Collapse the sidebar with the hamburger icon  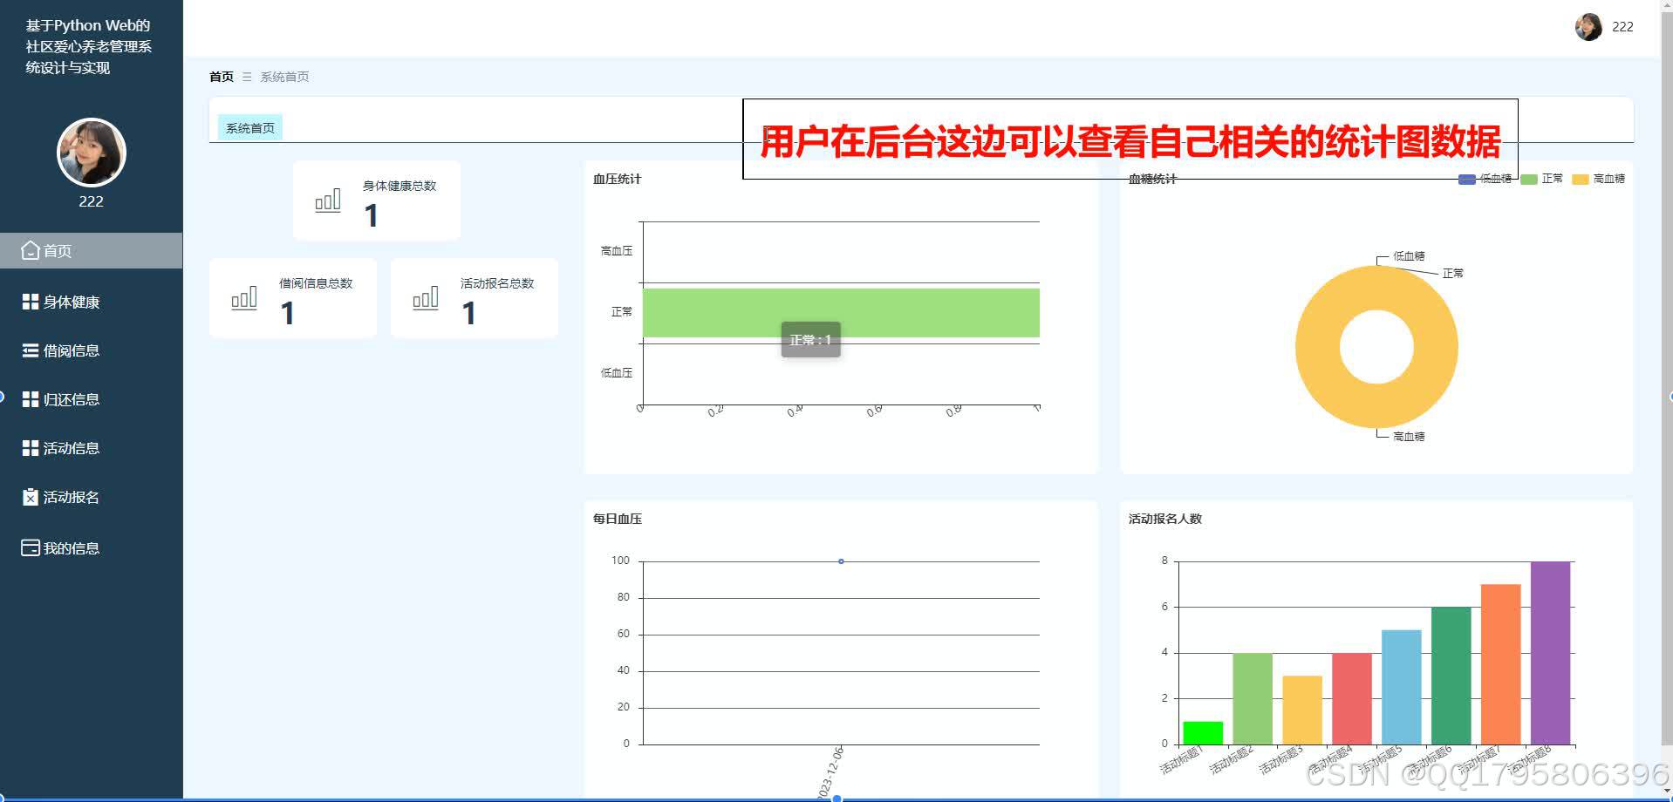click(x=245, y=77)
